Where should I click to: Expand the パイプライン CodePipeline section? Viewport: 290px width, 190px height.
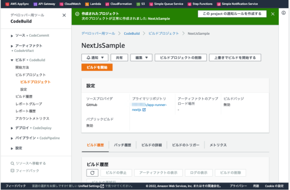pyautogui.click(x=12, y=138)
